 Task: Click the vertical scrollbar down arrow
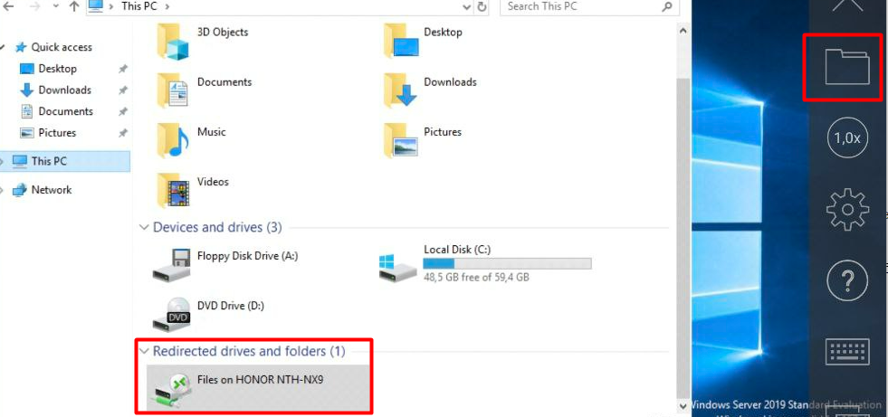[683, 405]
